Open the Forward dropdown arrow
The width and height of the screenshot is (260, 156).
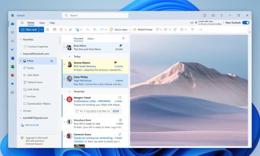[x=106, y=30]
